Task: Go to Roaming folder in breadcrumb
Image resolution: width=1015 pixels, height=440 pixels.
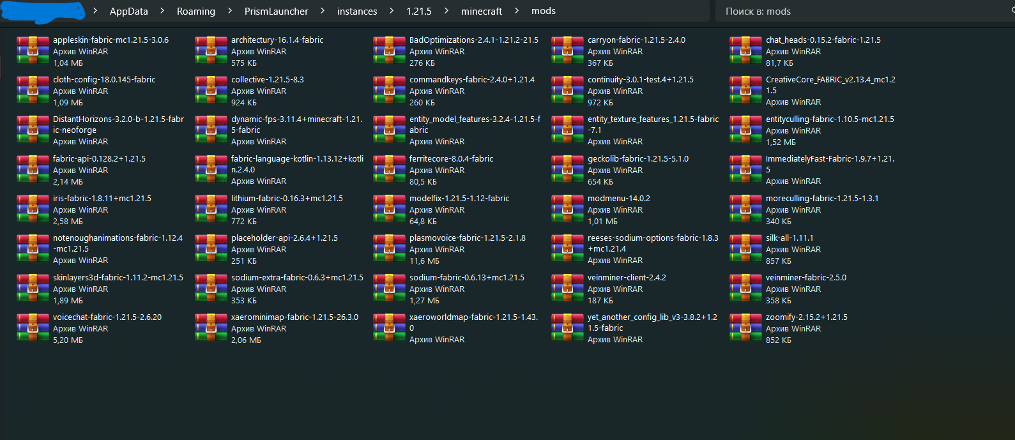Action: coord(196,11)
